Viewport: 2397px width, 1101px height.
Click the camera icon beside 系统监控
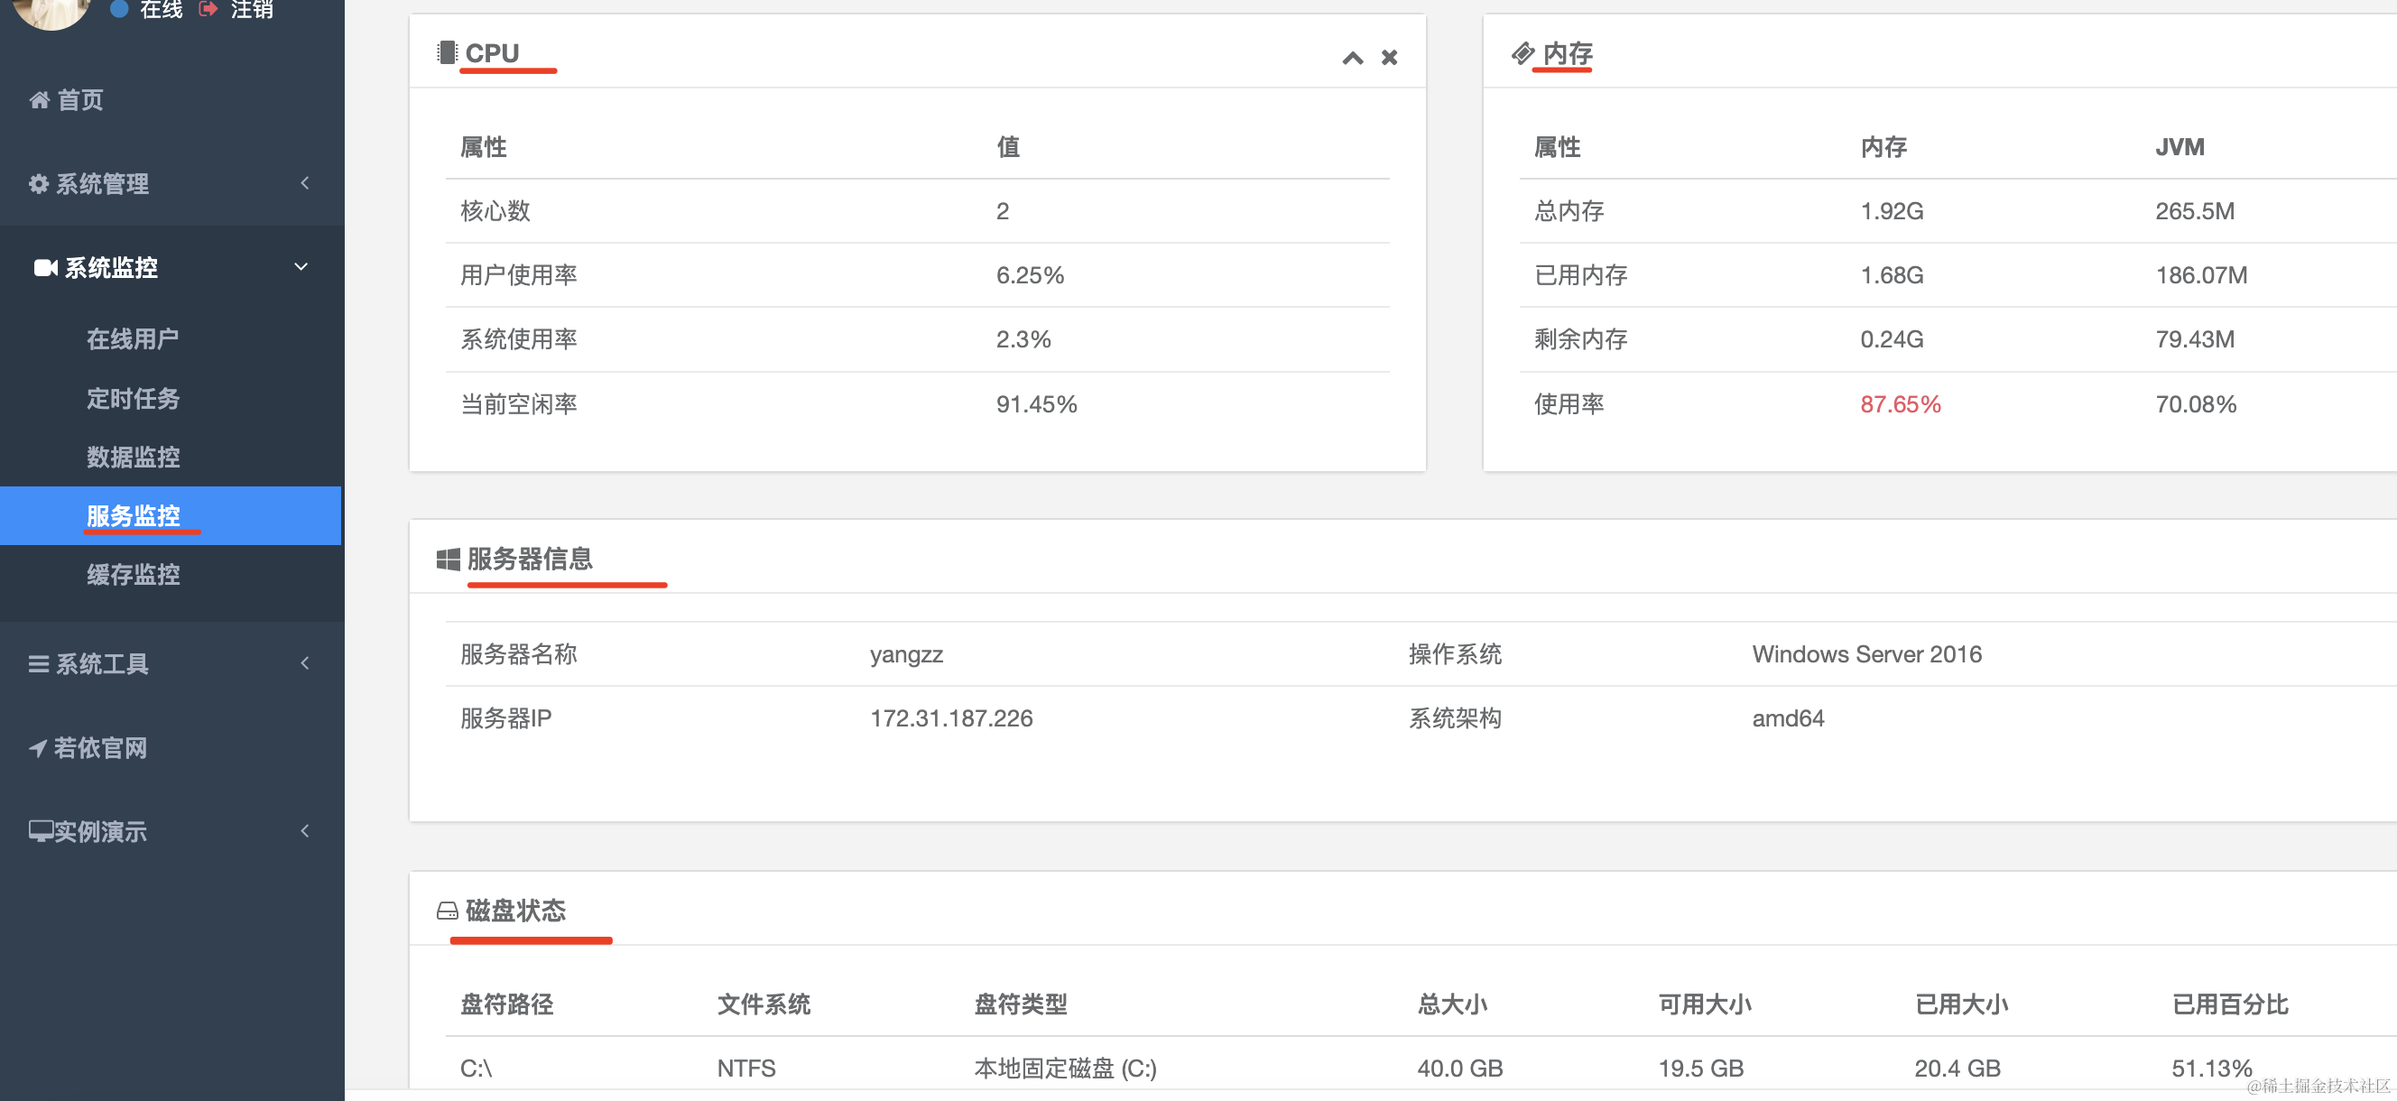click(x=46, y=268)
